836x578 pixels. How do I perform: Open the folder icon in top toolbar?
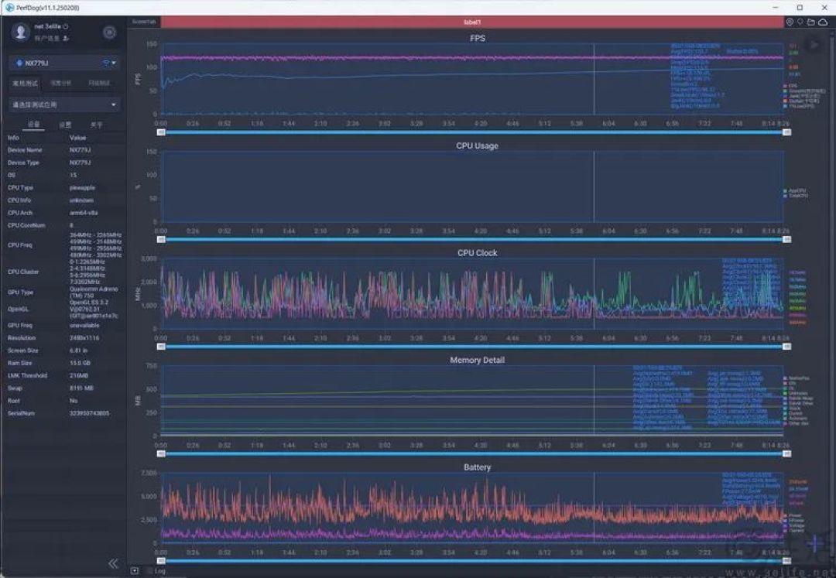tap(811, 22)
